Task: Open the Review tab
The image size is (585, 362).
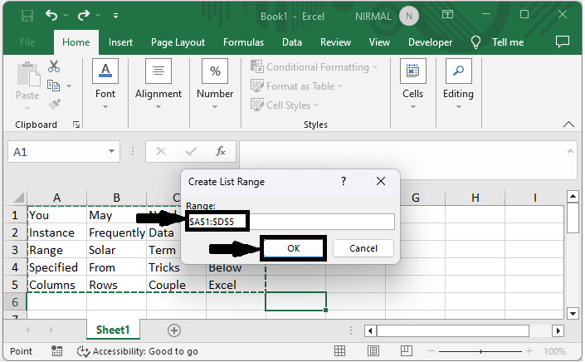Action: 335,42
